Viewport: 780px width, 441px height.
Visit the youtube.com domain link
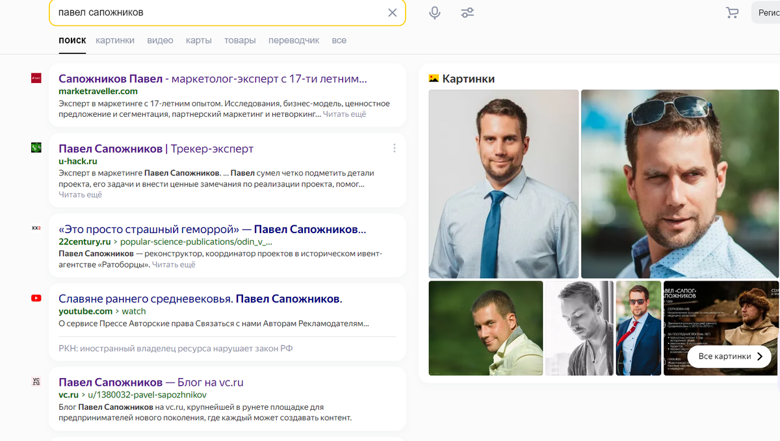(86, 311)
